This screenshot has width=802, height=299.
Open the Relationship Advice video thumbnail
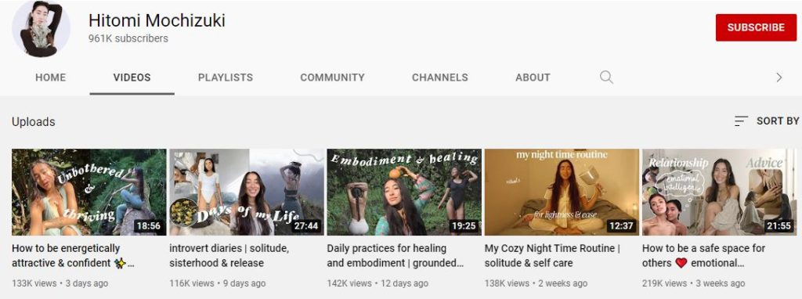point(719,193)
